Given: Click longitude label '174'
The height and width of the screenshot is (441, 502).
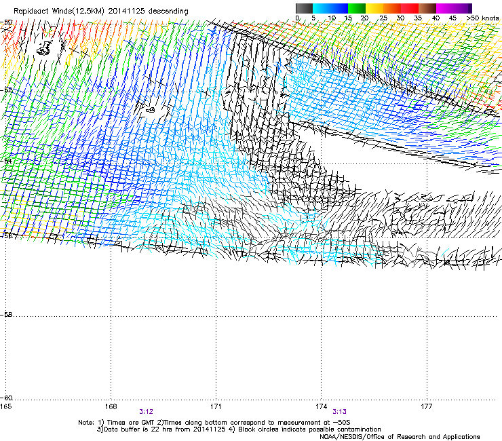Looking at the screenshot, I should tap(321, 406).
